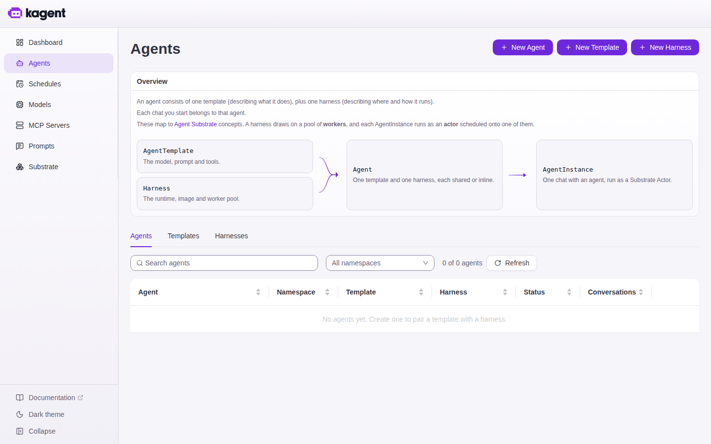Click the Schedules calendar-clock icon

[x=20, y=84]
